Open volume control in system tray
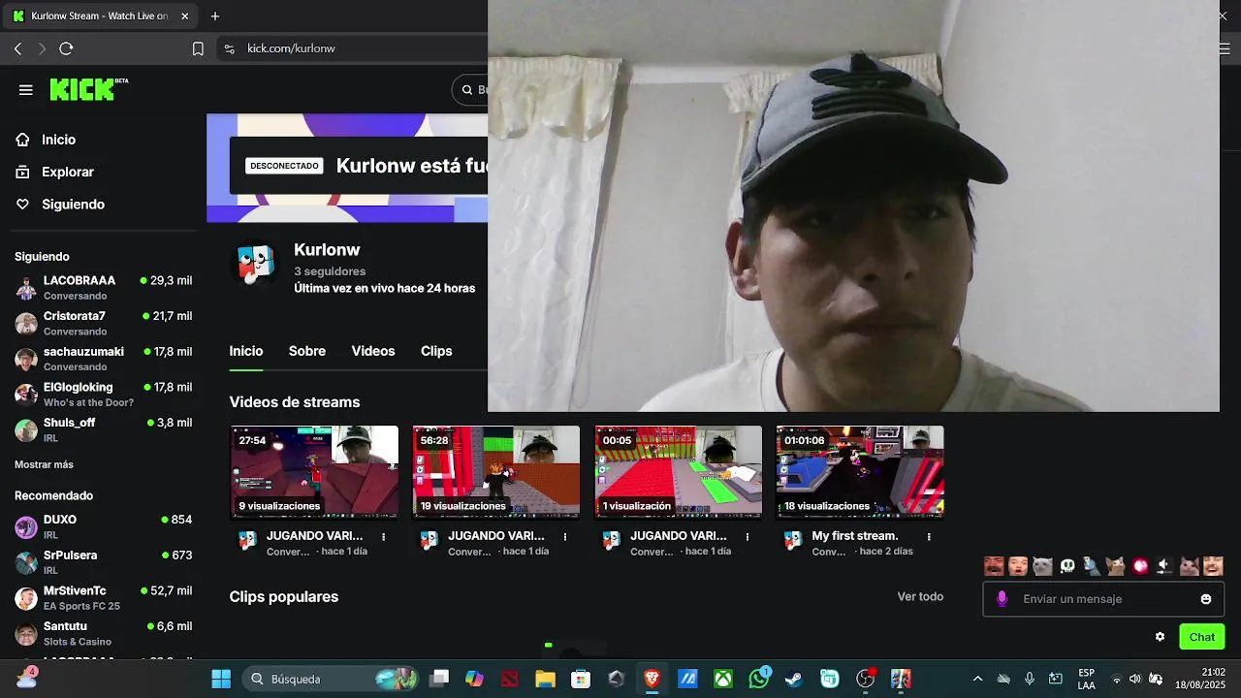1241x698 pixels. point(1135,679)
